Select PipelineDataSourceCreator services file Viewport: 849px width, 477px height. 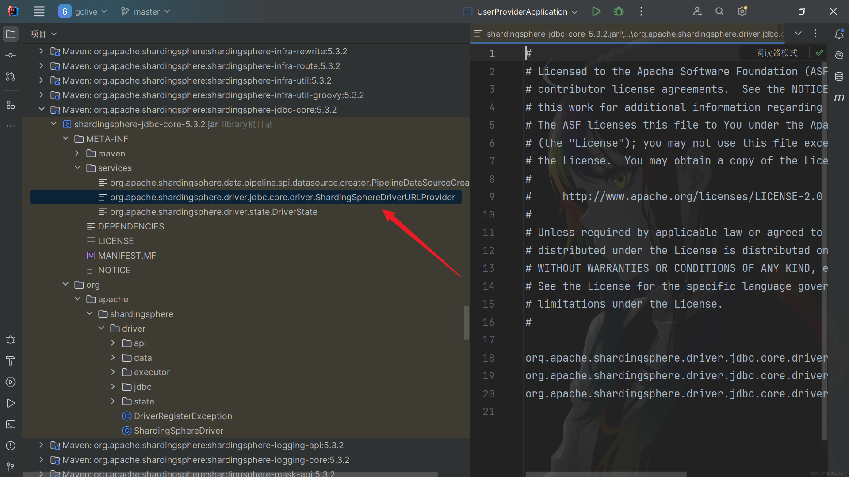(284, 183)
